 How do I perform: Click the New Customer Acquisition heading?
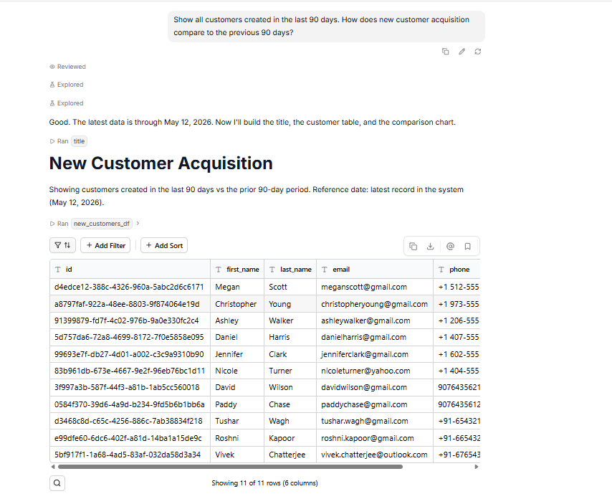tap(161, 163)
